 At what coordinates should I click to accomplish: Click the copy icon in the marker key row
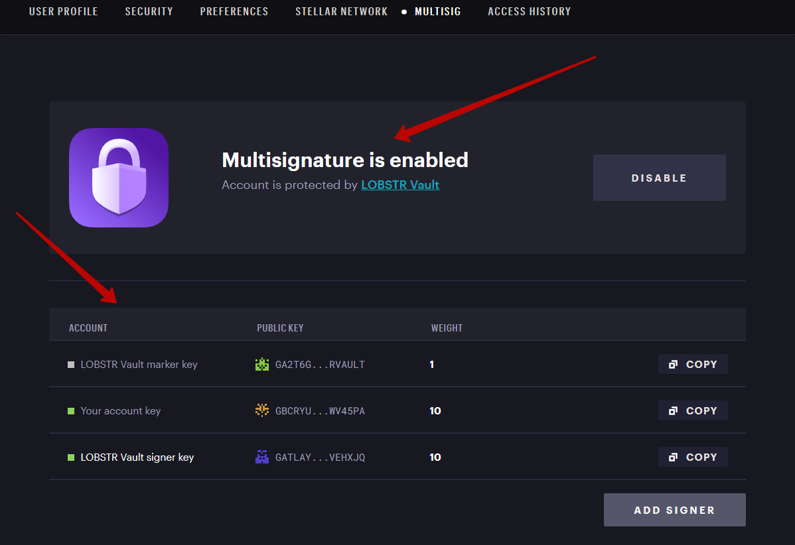673,365
